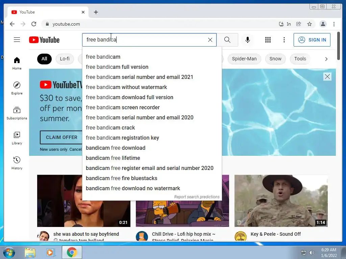Click "Key & Peele - Sound Off" title

click(276, 234)
